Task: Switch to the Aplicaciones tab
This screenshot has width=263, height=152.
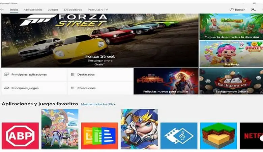Action: [x=33, y=10]
